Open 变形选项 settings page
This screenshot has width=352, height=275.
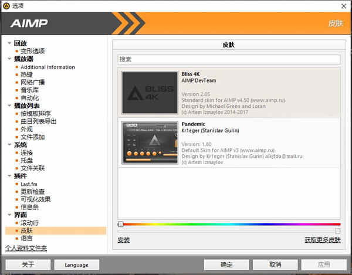pyautogui.click(x=32, y=51)
